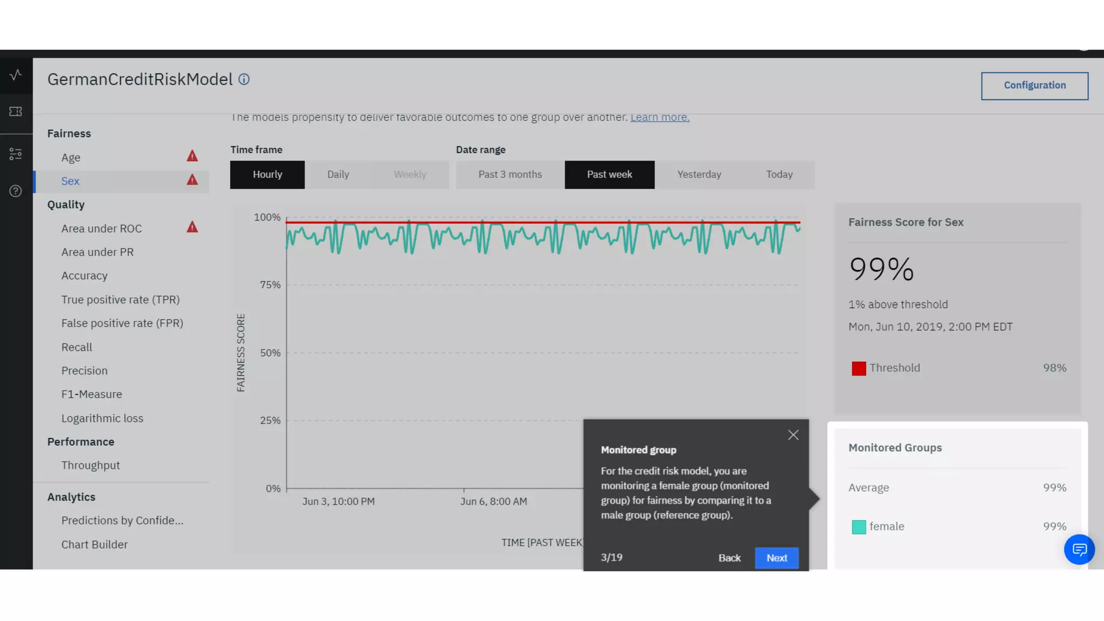This screenshot has height=621, width=1104.
Task: Click the Threshold 98% row
Action: coord(957,368)
